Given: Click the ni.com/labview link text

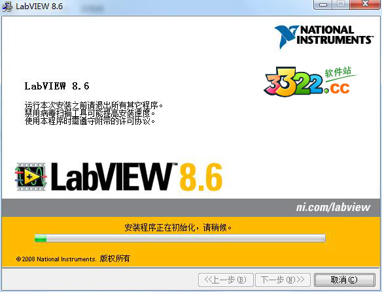Looking at the screenshot, I should point(333,207).
